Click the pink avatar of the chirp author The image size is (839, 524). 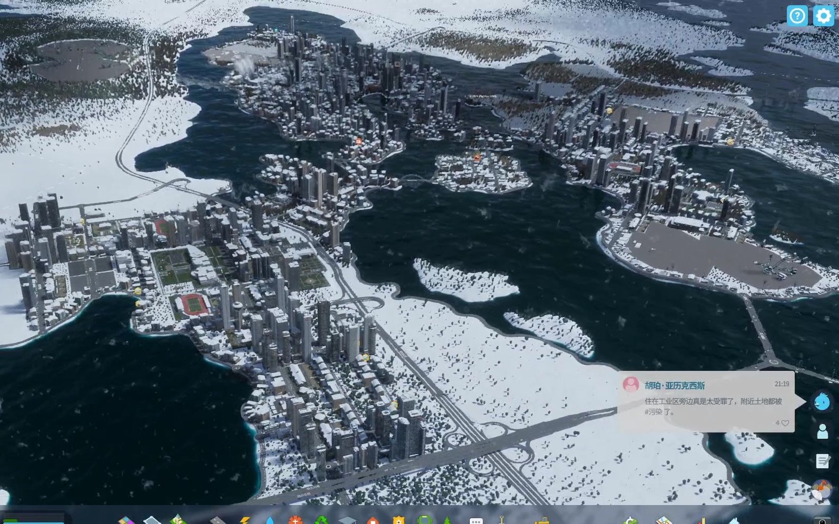[x=630, y=385]
